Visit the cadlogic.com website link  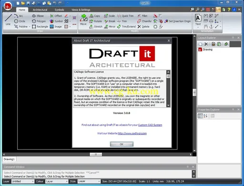click(x=132, y=133)
